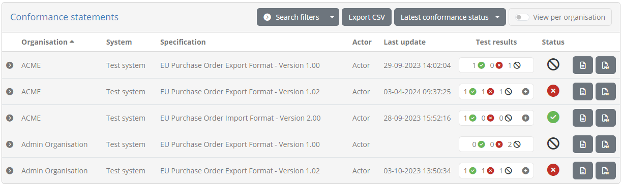Click the Search filters button label
This screenshot has height=186, width=622.
pos(298,17)
